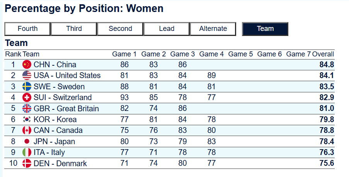
Task: Click the Italy flag icon
Action: pos(27,152)
